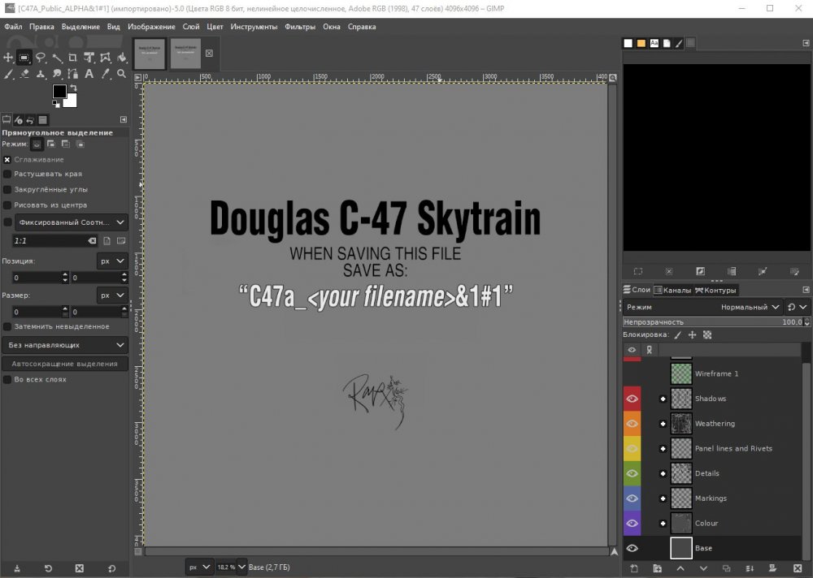Disable the Сглаживание checkbox
813x578 pixels.
(x=7, y=159)
